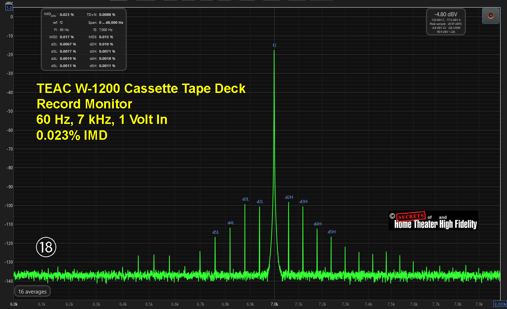Click the -90.9 dBV >22k reading

(x=446, y=32)
